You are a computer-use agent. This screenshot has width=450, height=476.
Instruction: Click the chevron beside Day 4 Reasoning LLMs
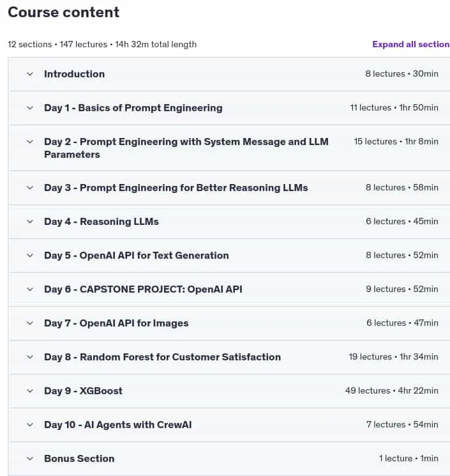pyautogui.click(x=30, y=222)
